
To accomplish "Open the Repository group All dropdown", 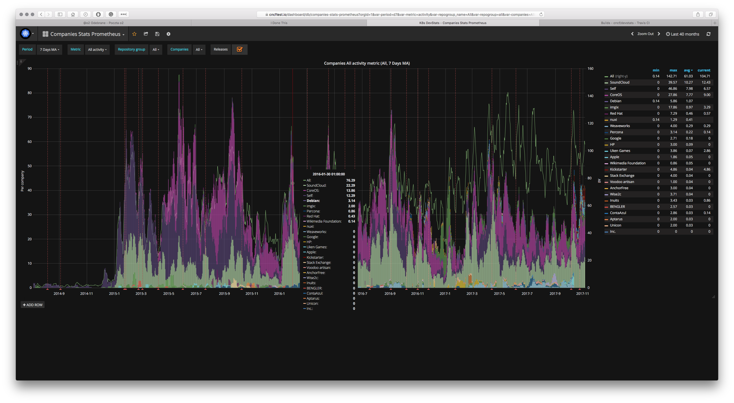I will pyautogui.click(x=155, y=49).
